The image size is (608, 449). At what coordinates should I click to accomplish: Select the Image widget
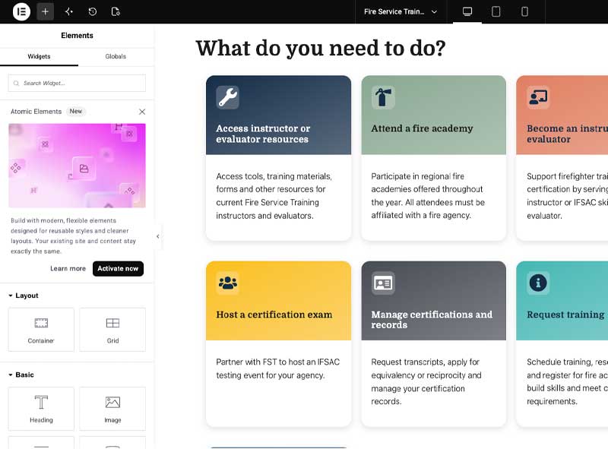coord(112,409)
